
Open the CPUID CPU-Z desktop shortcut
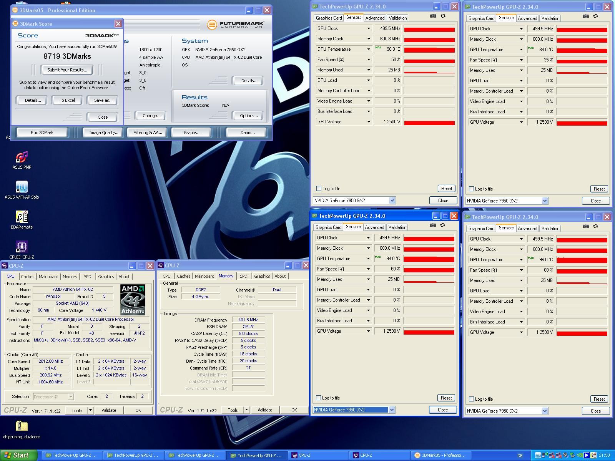22,250
